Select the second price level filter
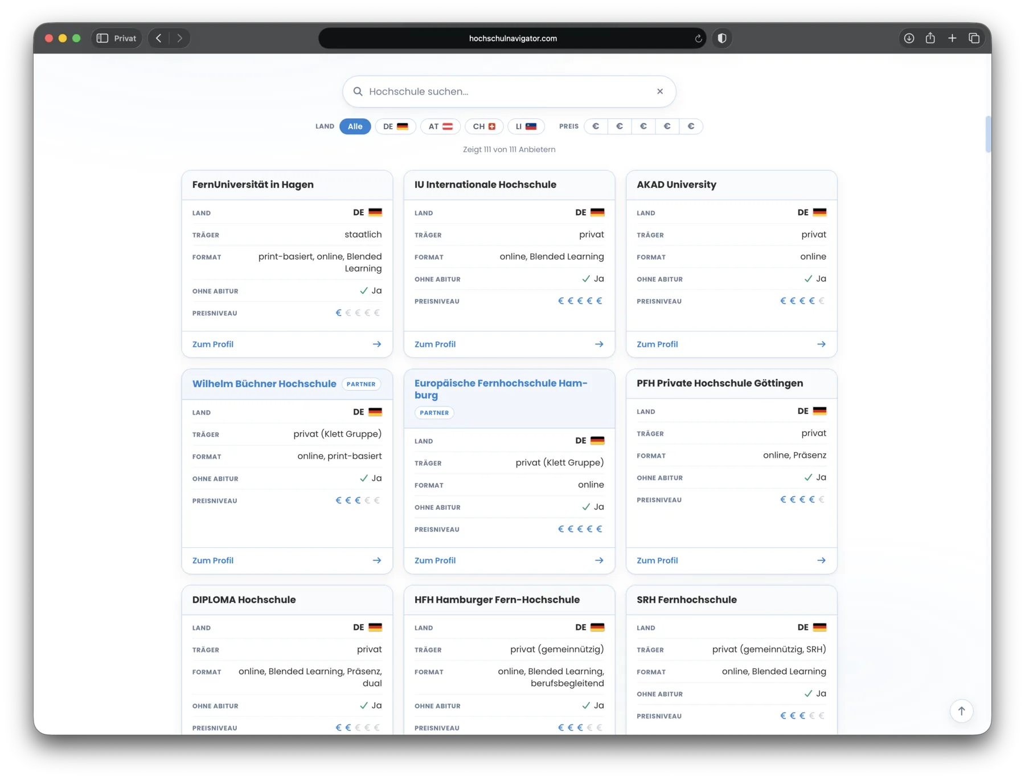The width and height of the screenshot is (1025, 779). click(620, 126)
